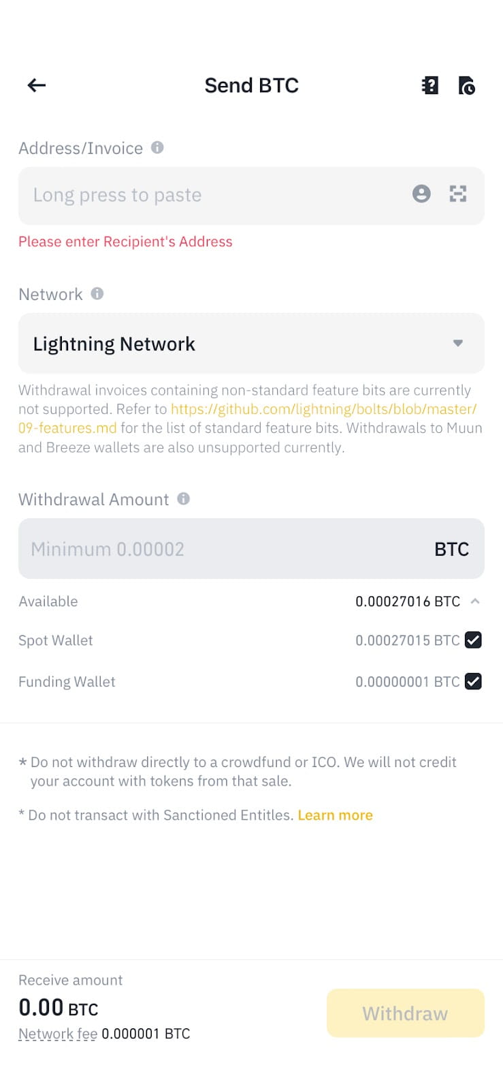Uncheck the Spot Wallet checkbox

[x=473, y=640]
